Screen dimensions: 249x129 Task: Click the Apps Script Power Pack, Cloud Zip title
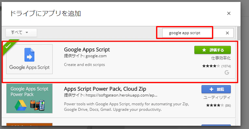105,89
